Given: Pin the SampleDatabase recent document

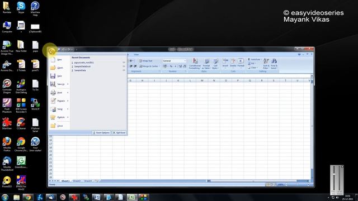Looking at the screenshot, I should (x=124, y=66).
